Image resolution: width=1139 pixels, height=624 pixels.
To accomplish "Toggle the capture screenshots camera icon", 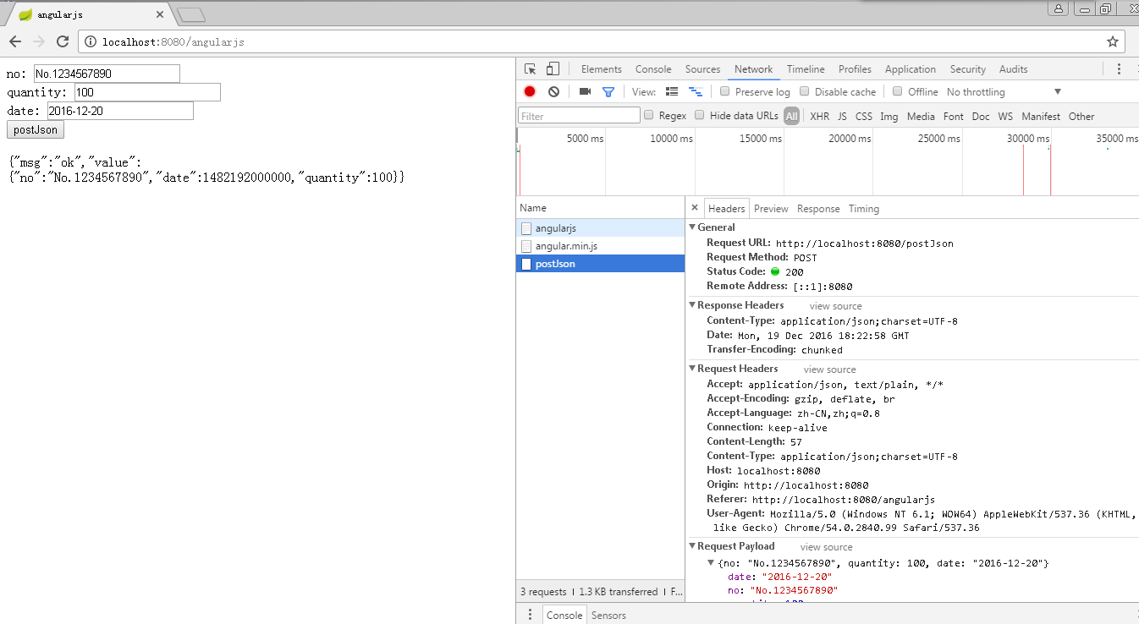I will [x=585, y=91].
